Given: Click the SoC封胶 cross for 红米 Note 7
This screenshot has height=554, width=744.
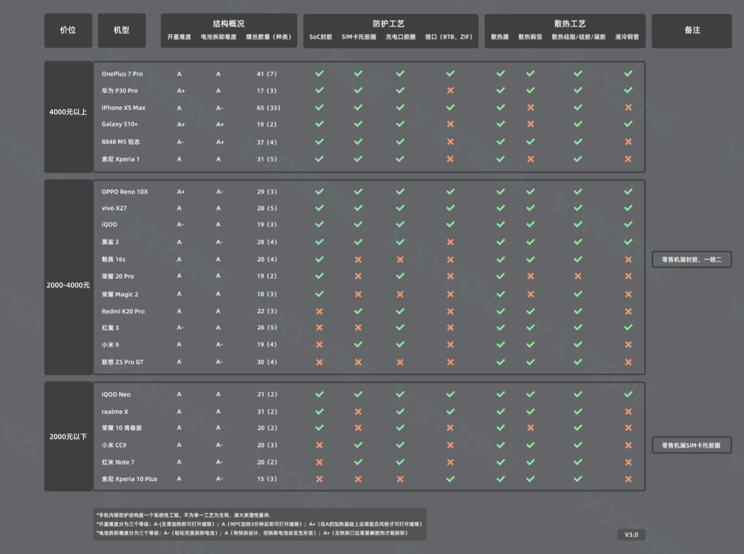Looking at the screenshot, I should coord(320,462).
